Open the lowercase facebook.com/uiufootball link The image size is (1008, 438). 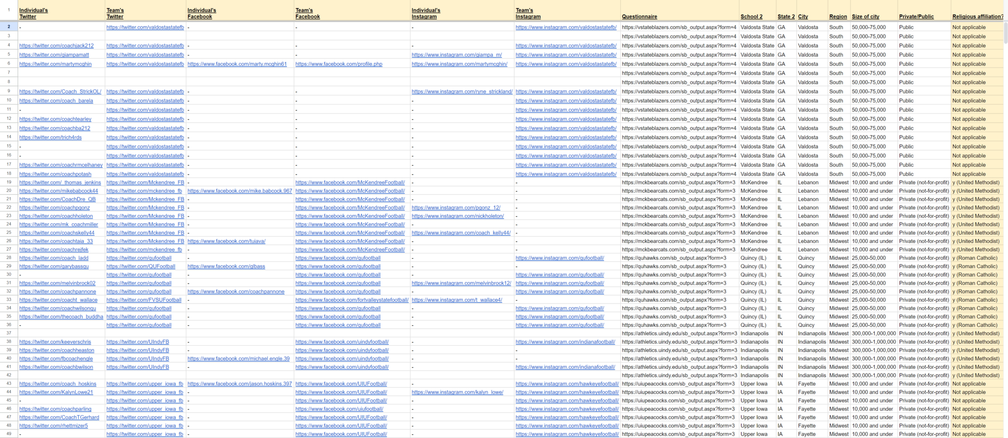click(x=339, y=409)
